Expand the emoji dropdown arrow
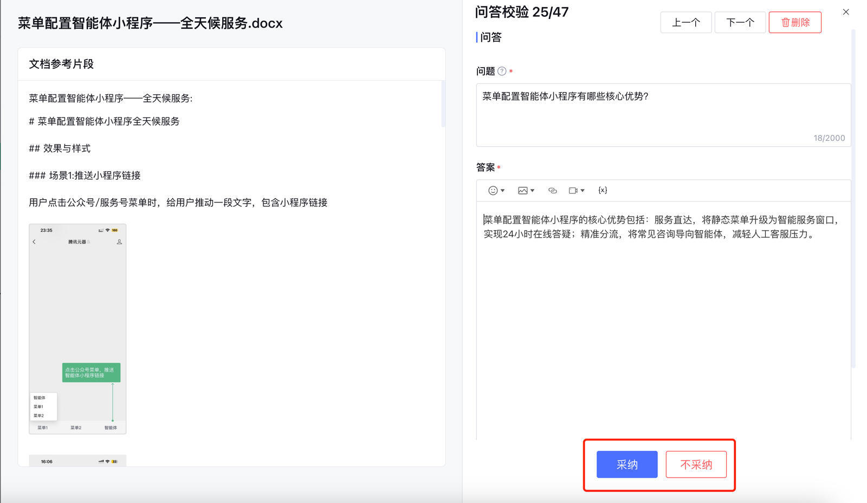Viewport: 867px width, 503px height. click(x=503, y=191)
